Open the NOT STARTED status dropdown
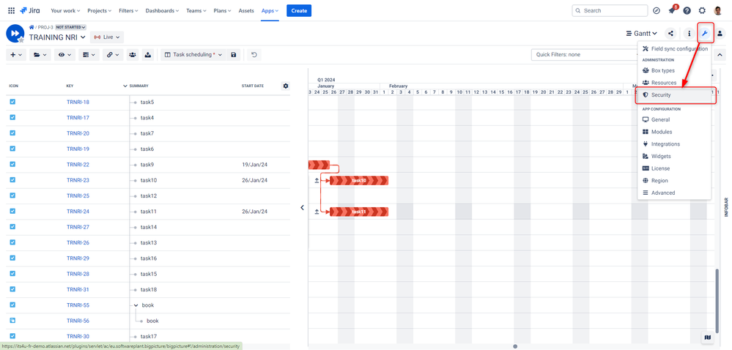This screenshot has height=350, width=732. point(71,27)
